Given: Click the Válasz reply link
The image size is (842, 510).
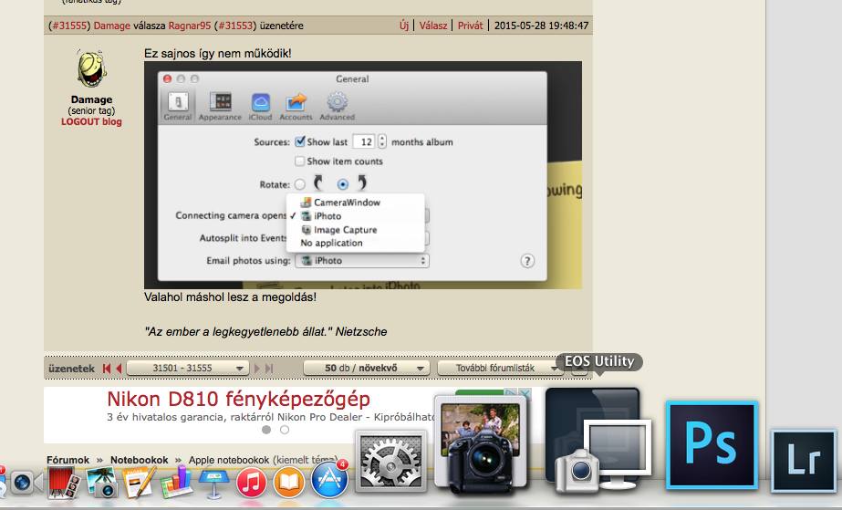Looking at the screenshot, I should (x=432, y=26).
